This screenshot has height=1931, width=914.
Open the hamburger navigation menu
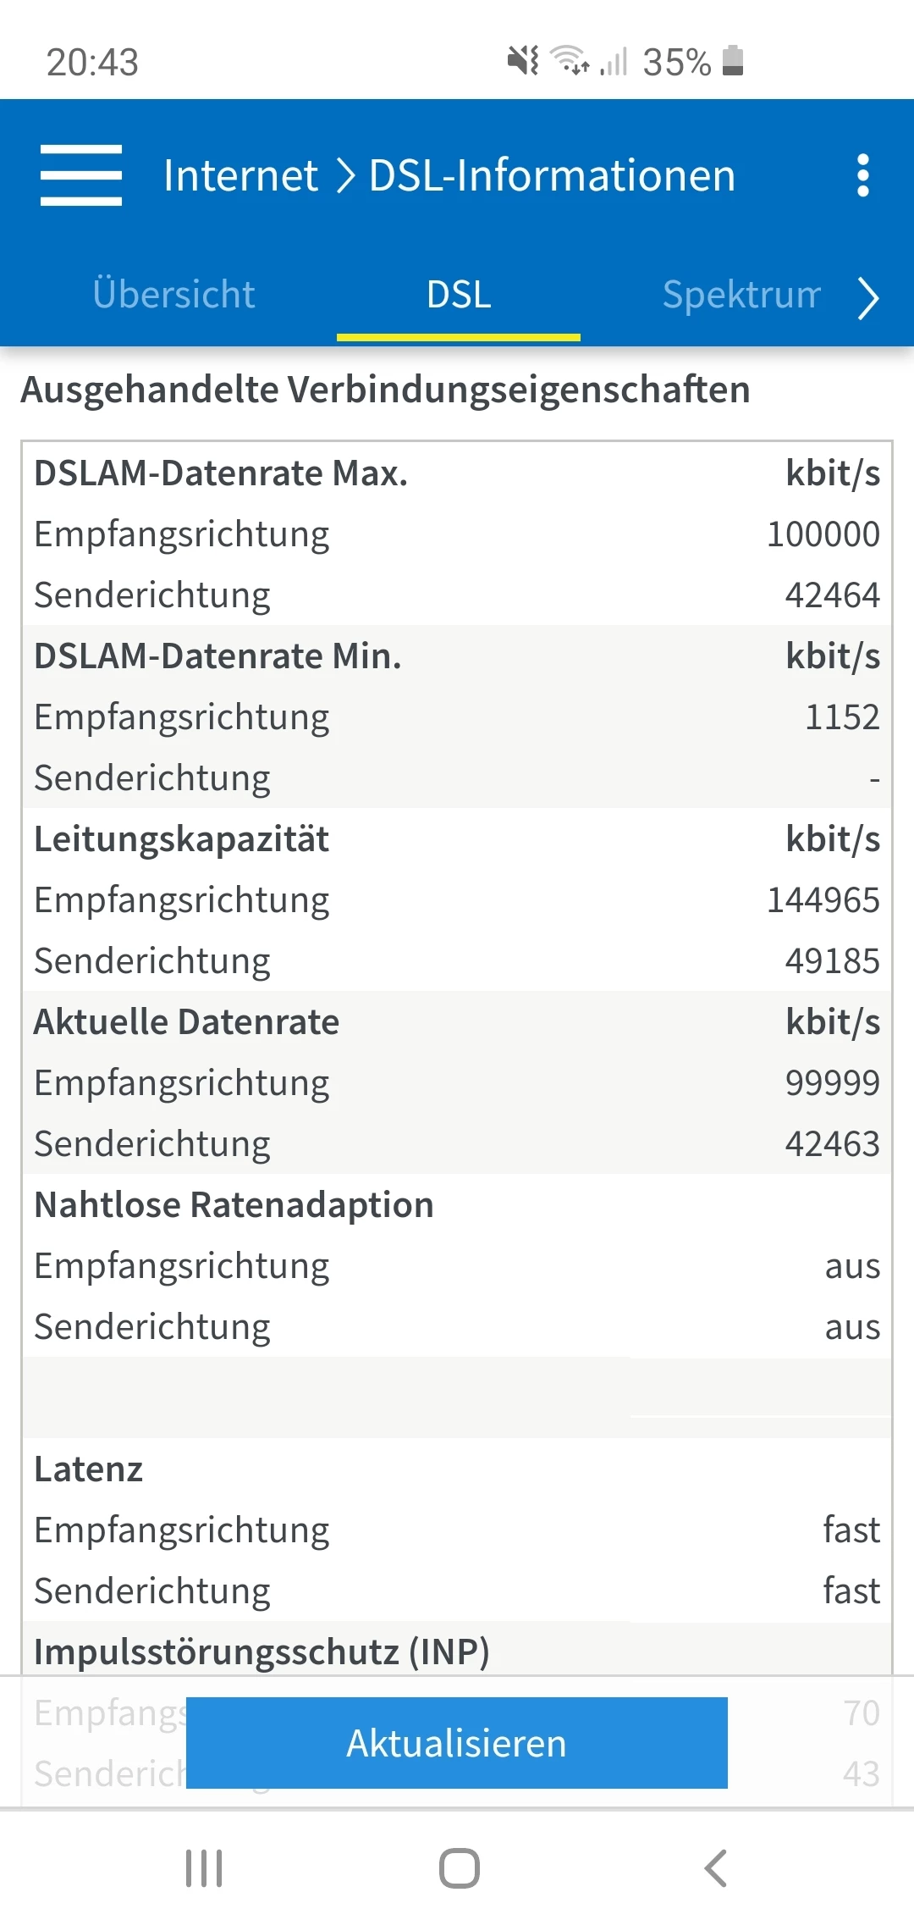(81, 175)
